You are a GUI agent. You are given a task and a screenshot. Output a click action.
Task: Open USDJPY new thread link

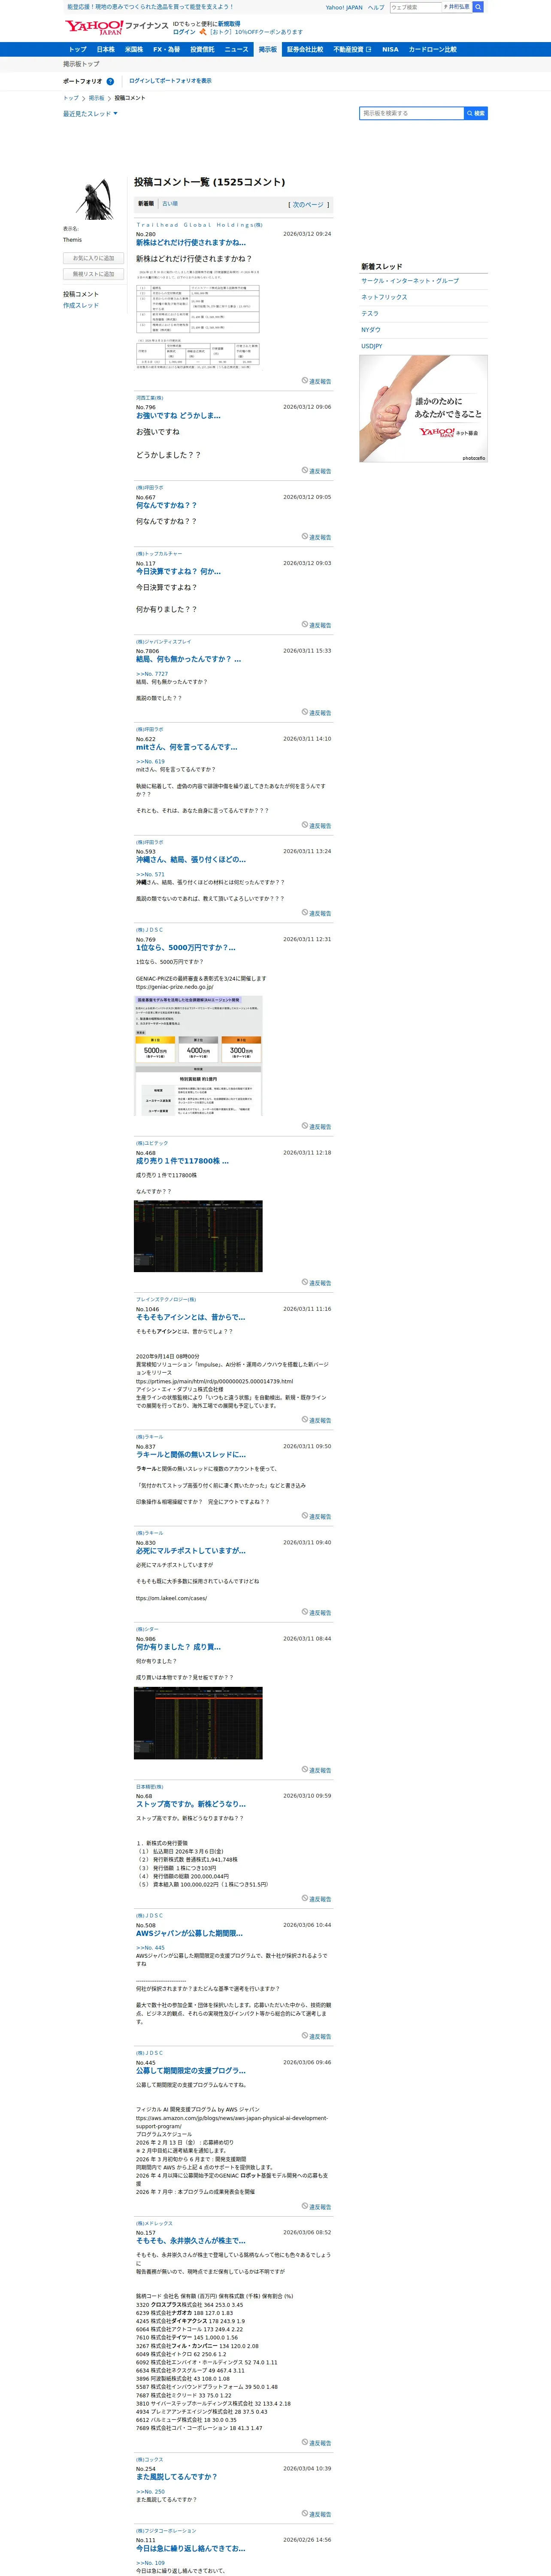pos(372,346)
